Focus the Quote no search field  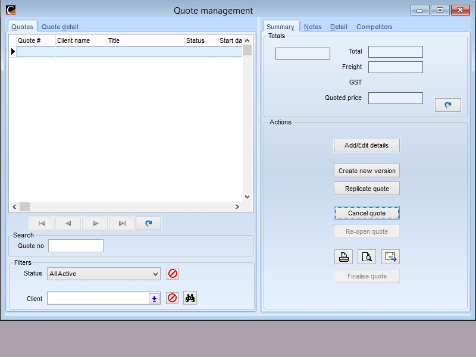click(76, 246)
